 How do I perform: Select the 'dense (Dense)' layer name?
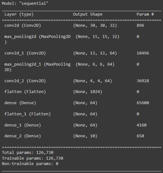20,103
